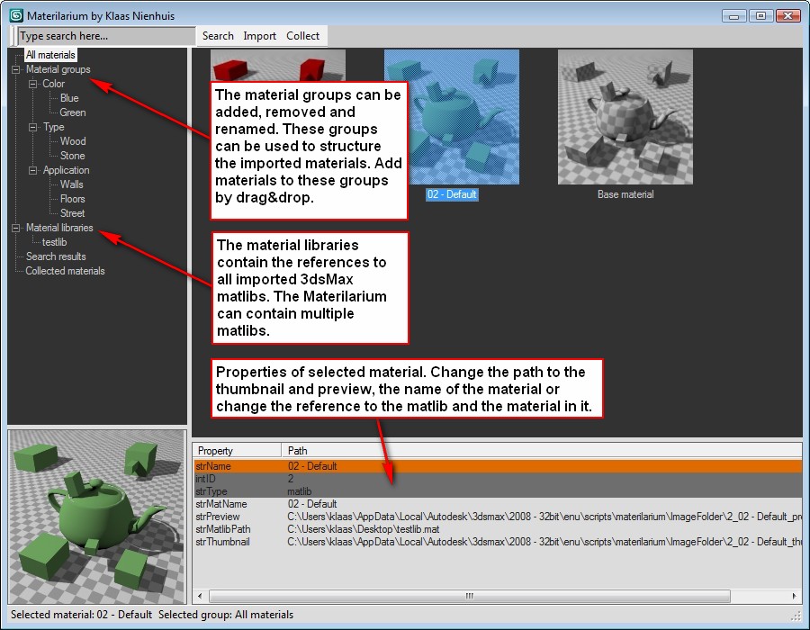Click the left arrow of horizontal scrollbar

[201, 596]
